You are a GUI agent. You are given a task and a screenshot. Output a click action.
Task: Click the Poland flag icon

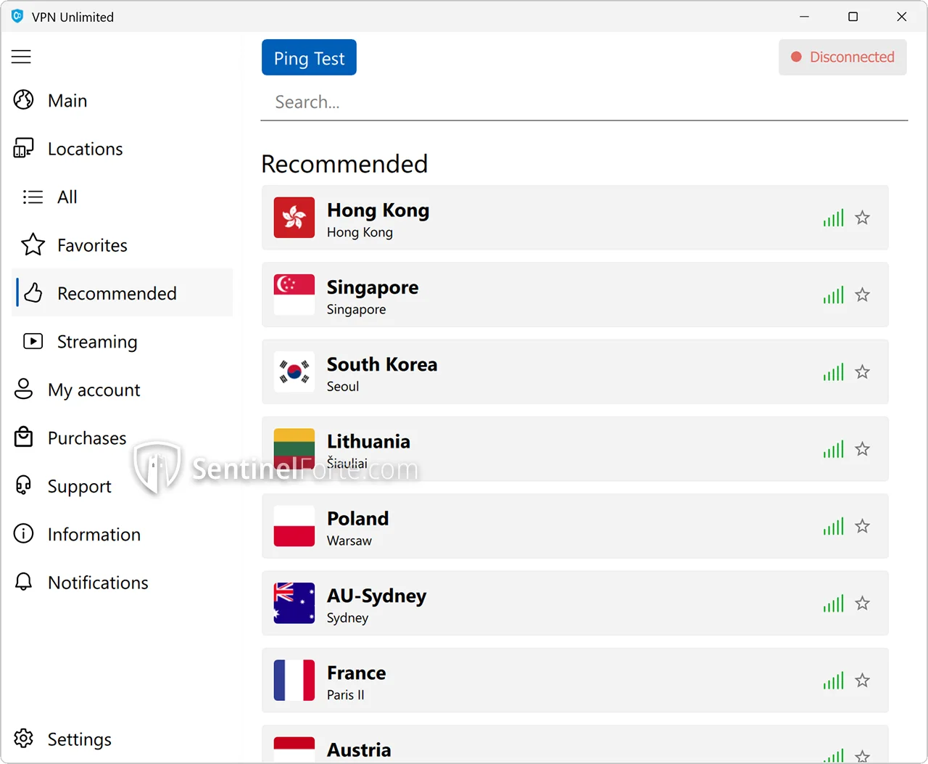(x=294, y=526)
